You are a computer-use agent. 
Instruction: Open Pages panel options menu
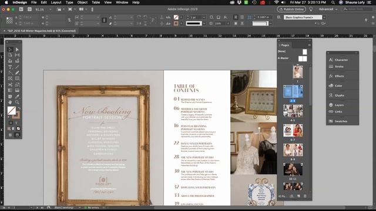[x=310, y=45]
